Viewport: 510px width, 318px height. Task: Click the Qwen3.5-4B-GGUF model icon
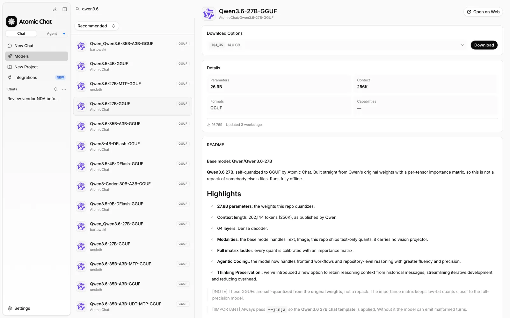tap(81, 66)
